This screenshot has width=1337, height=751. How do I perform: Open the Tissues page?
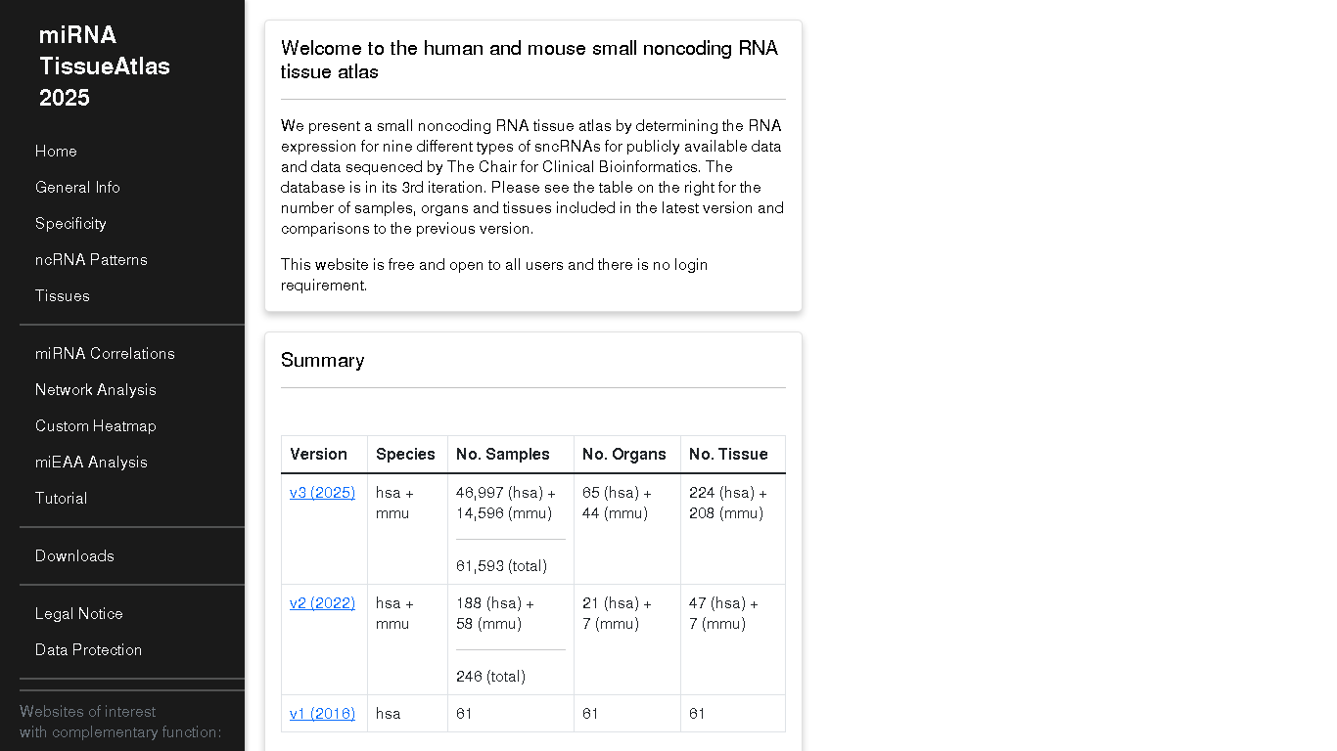[x=63, y=296]
